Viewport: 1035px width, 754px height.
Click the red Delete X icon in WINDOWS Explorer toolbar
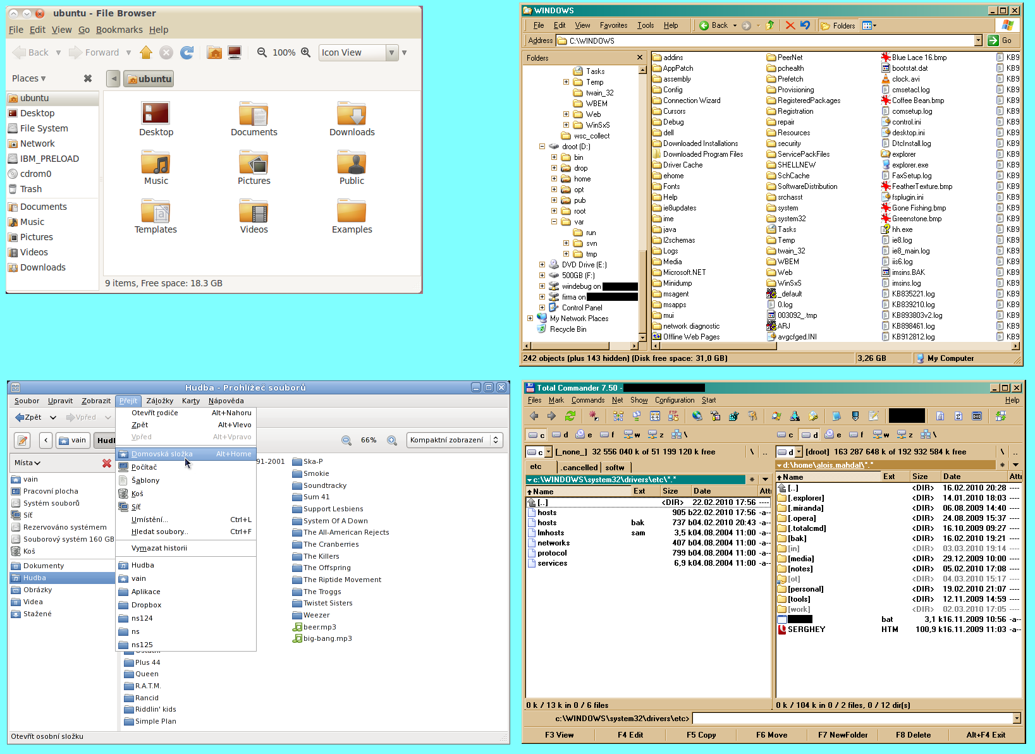(x=790, y=25)
